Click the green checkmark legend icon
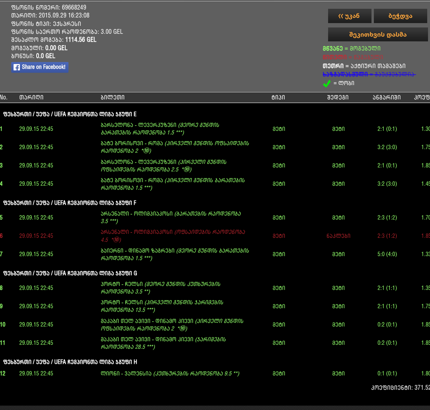 pyautogui.click(x=326, y=83)
